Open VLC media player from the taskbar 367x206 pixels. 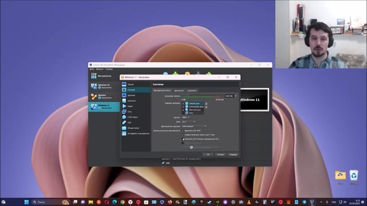click(x=249, y=202)
